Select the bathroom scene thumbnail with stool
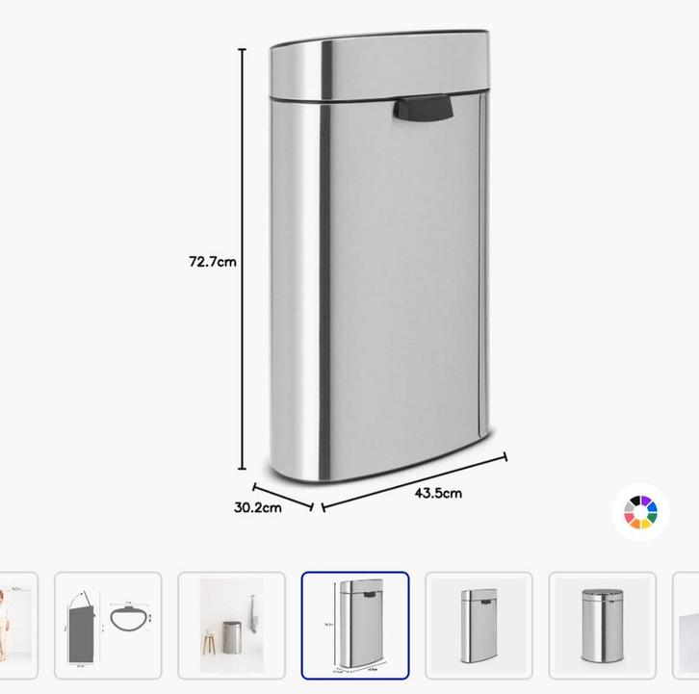The height and width of the screenshot is (694, 699). (231, 626)
